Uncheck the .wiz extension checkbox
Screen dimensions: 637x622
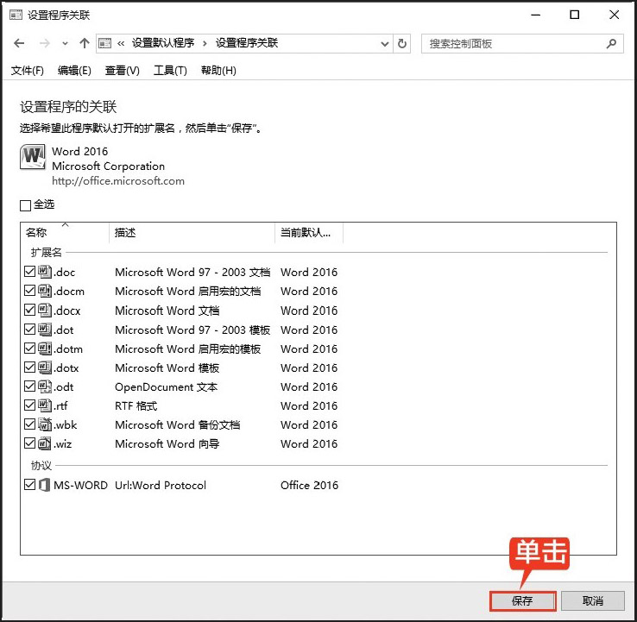(29, 443)
